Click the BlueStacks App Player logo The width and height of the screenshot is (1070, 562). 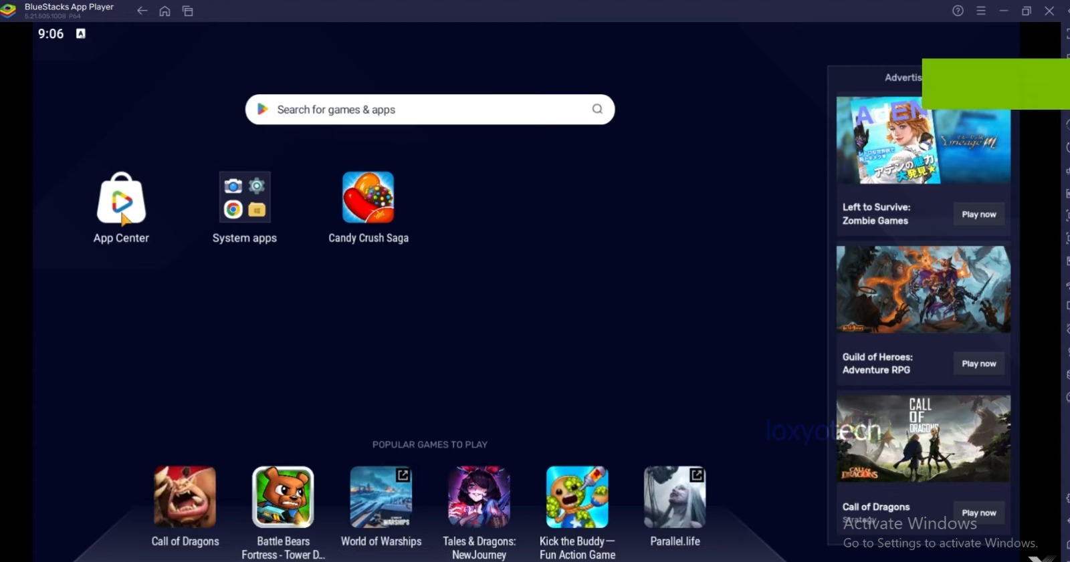[9, 11]
